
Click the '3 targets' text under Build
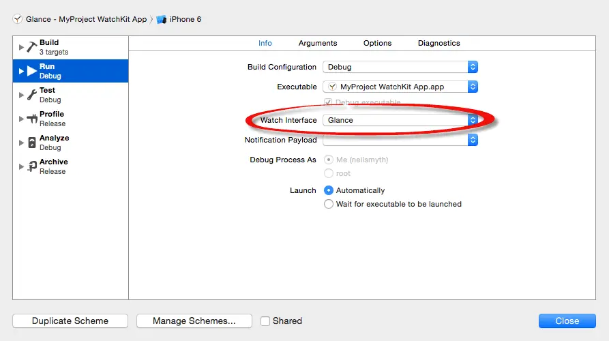pos(54,52)
